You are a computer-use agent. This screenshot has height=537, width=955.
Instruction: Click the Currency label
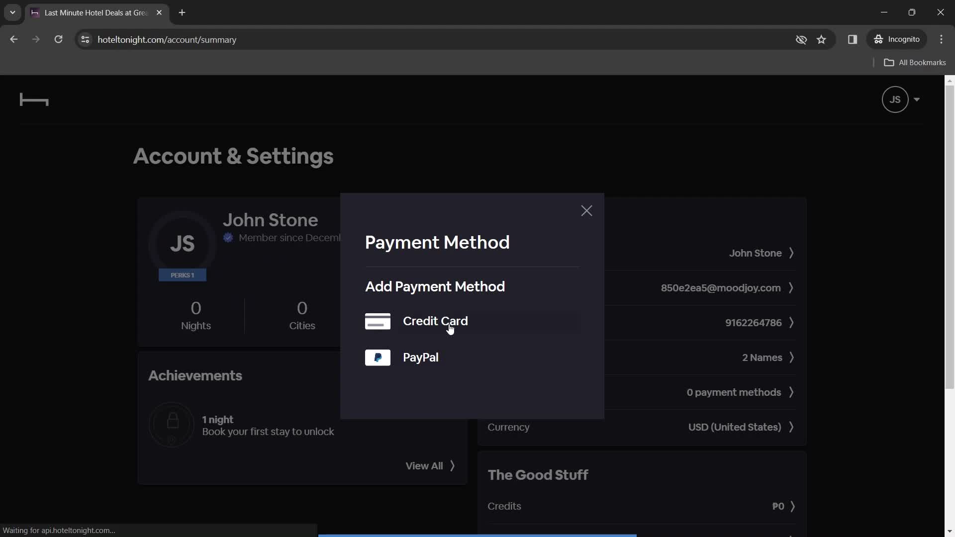508,427
